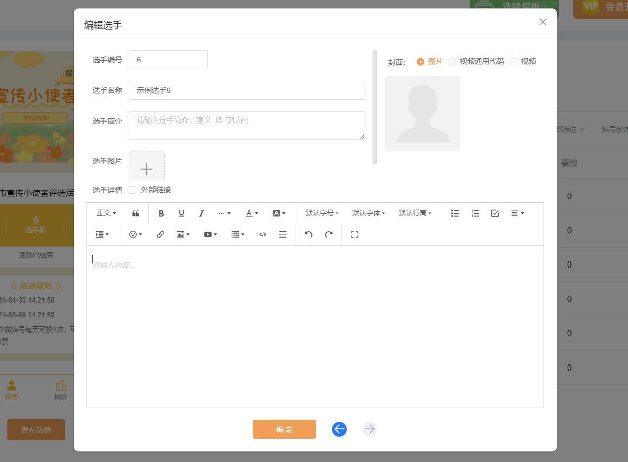
Task: Undo the last edit
Action: [309, 234]
